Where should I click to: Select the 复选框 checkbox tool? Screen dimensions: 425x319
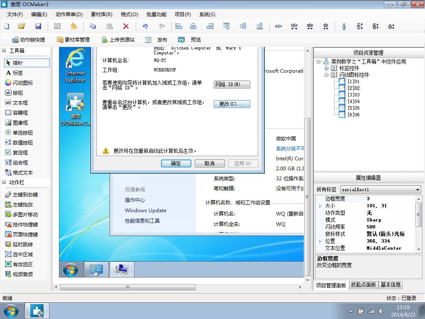17,152
